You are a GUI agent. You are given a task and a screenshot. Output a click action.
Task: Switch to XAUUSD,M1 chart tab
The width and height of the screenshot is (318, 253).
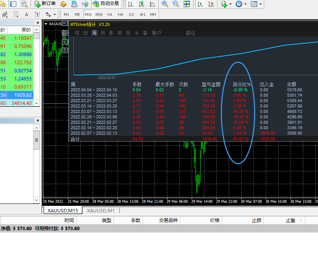tap(100, 211)
